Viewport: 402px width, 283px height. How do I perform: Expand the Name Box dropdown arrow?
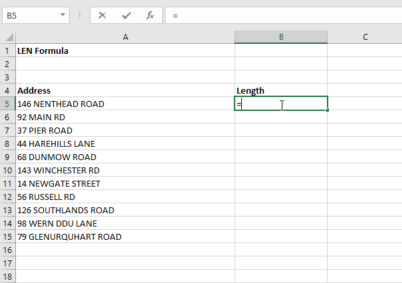click(x=62, y=15)
